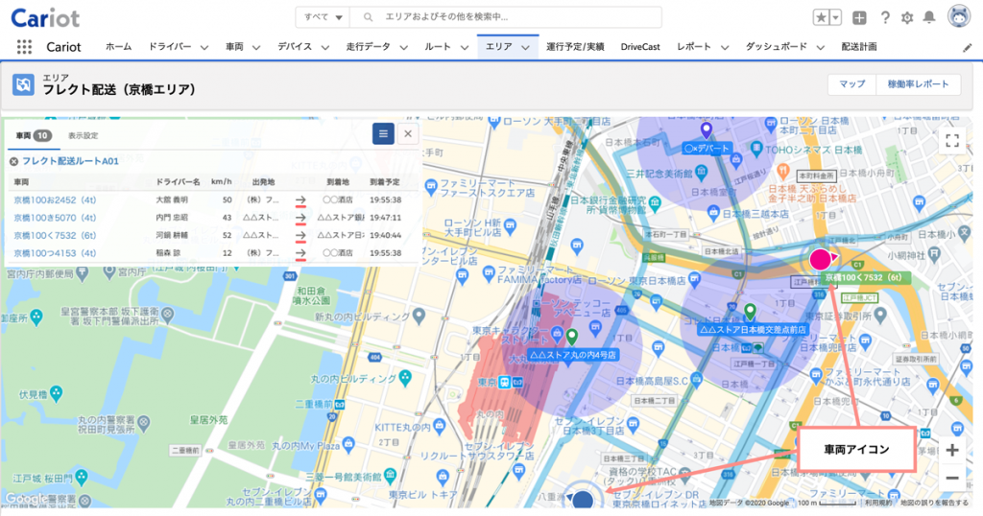Click the blue vehicle icon at map bottom
This screenshot has height=516, width=983.
(x=583, y=499)
